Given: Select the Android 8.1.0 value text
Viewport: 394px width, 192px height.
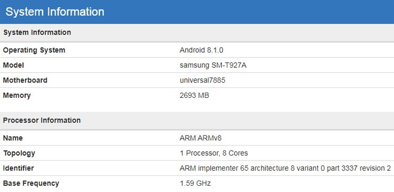Looking at the screenshot, I should (201, 50).
